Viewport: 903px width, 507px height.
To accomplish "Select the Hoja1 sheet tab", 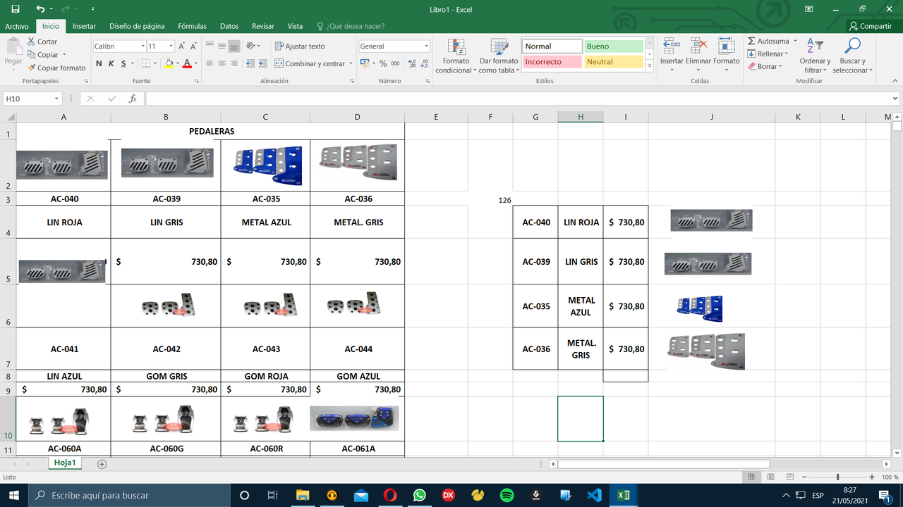I will (x=66, y=463).
